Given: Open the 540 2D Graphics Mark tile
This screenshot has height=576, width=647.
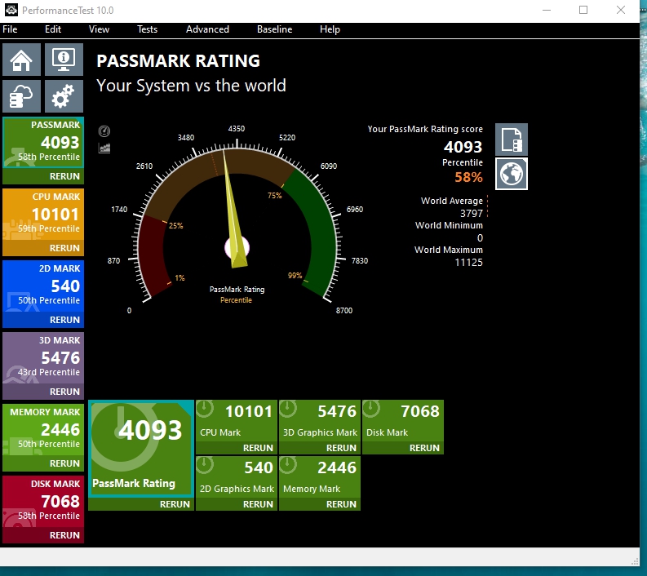Looking at the screenshot, I should click(x=237, y=477).
